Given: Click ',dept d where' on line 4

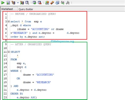Looking at the screenshot, I should (x=21, y=25).
